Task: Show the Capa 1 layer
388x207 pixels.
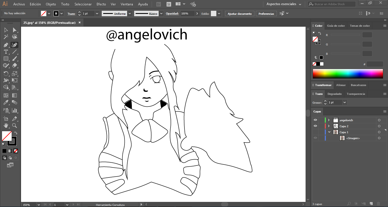Action: coord(315,132)
